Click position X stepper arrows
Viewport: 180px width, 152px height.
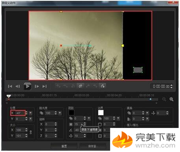point(26,113)
